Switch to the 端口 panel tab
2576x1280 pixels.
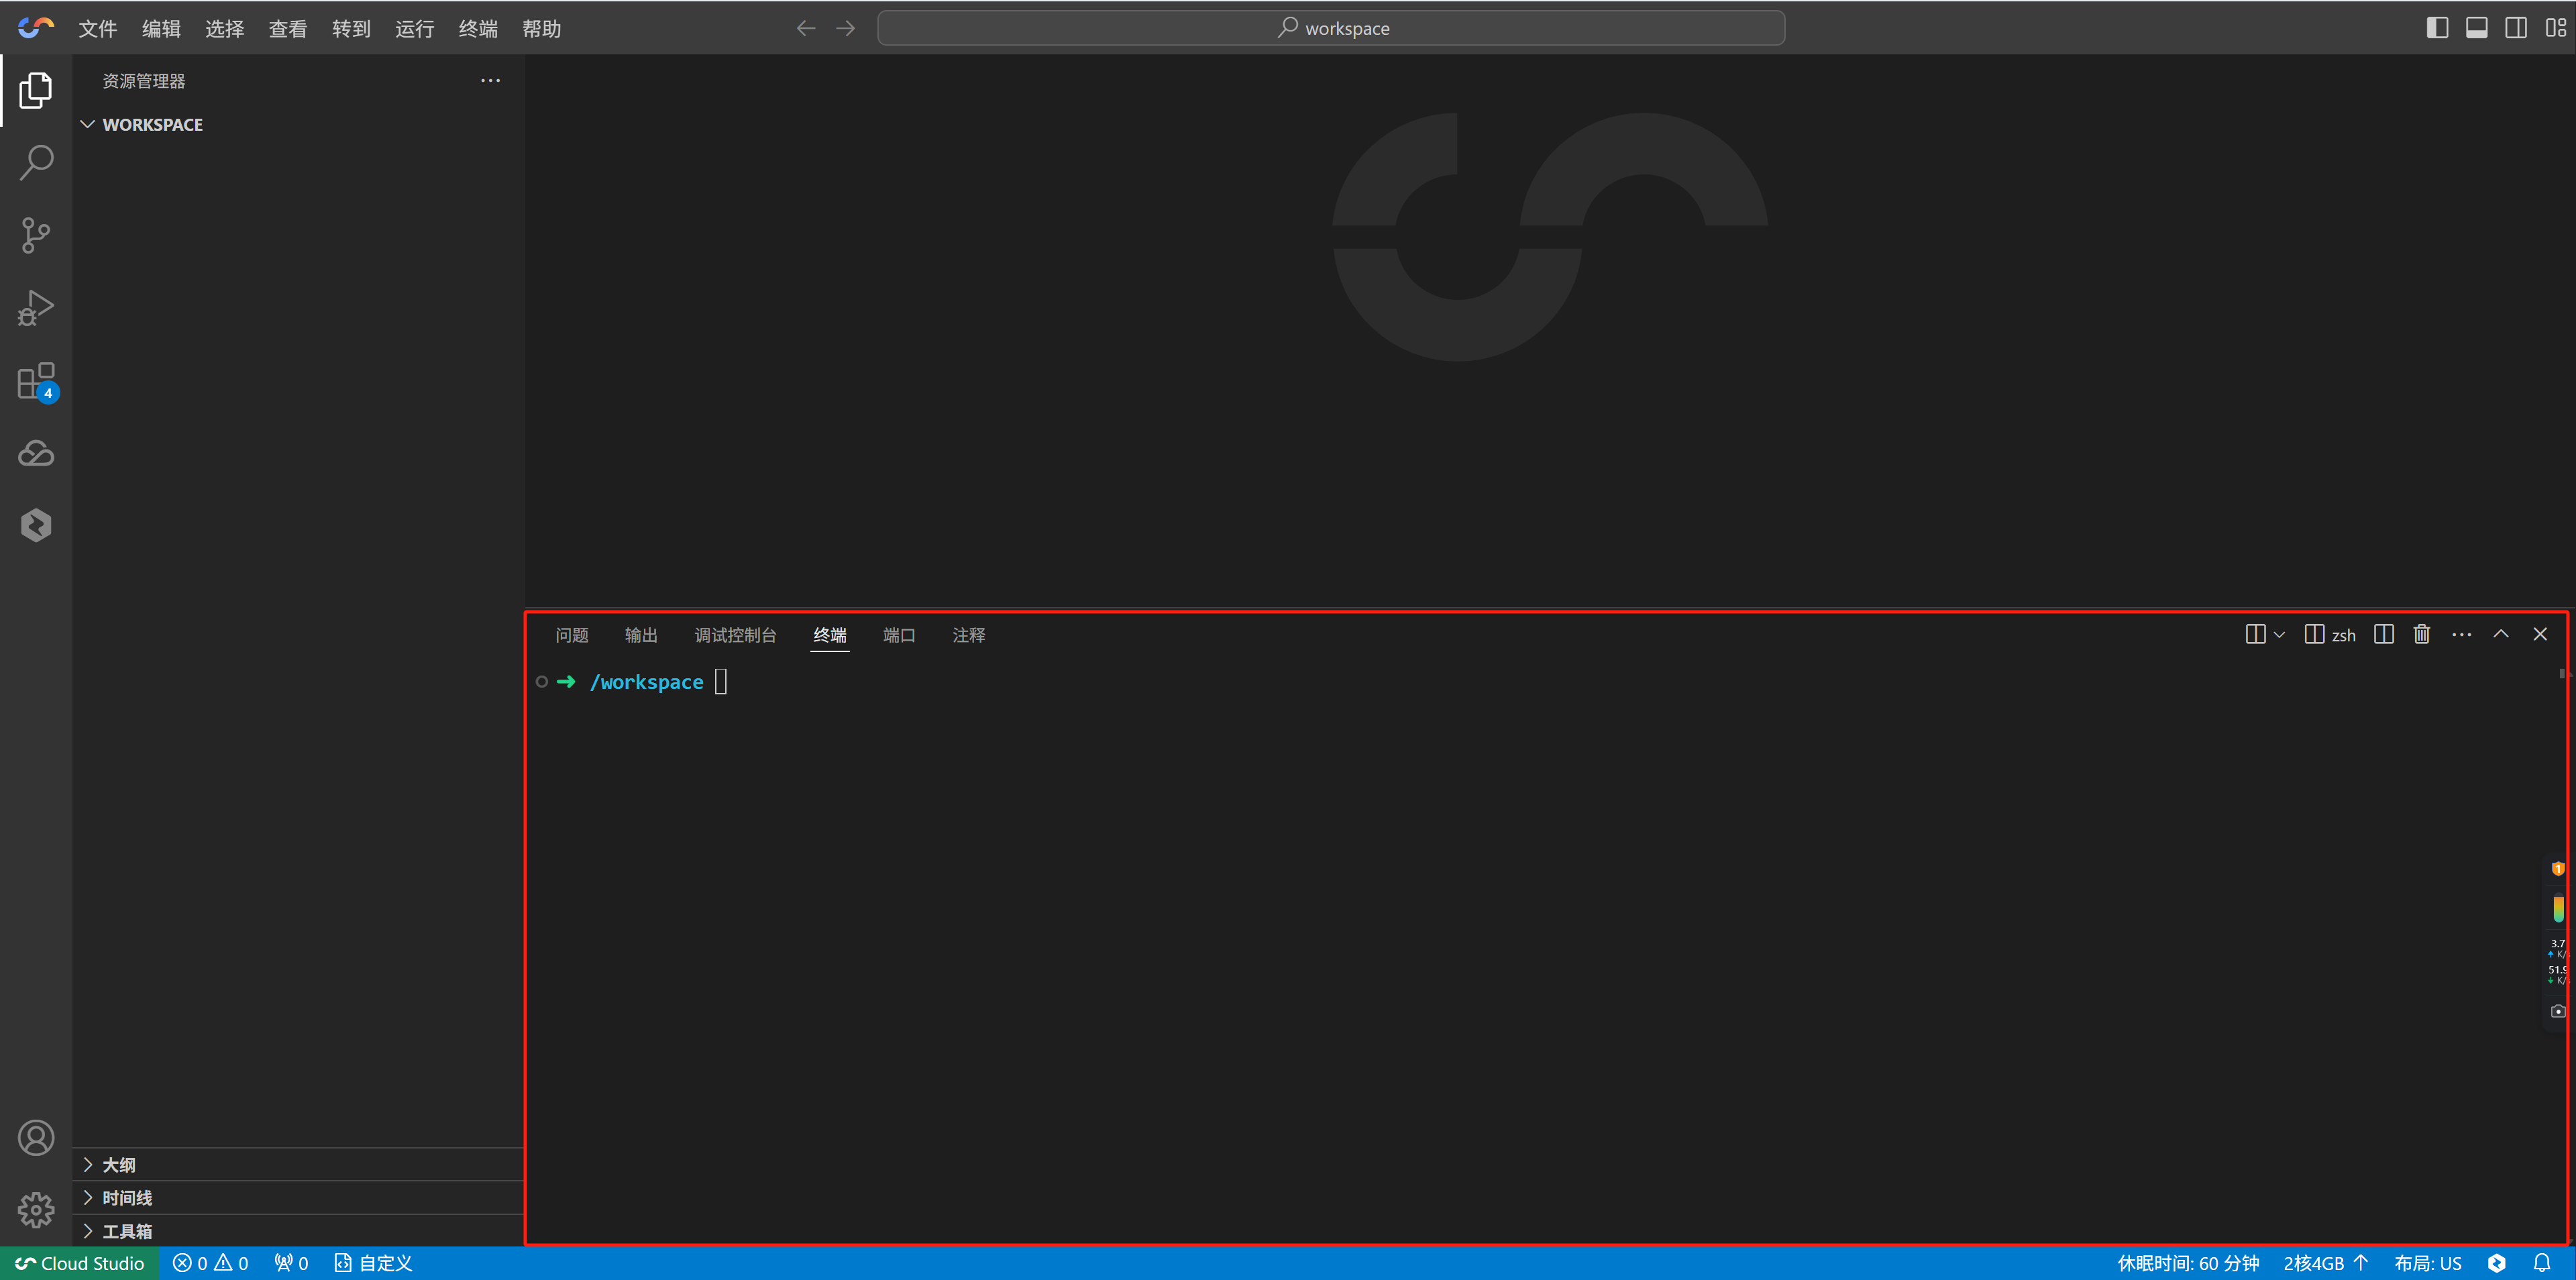[x=899, y=635]
